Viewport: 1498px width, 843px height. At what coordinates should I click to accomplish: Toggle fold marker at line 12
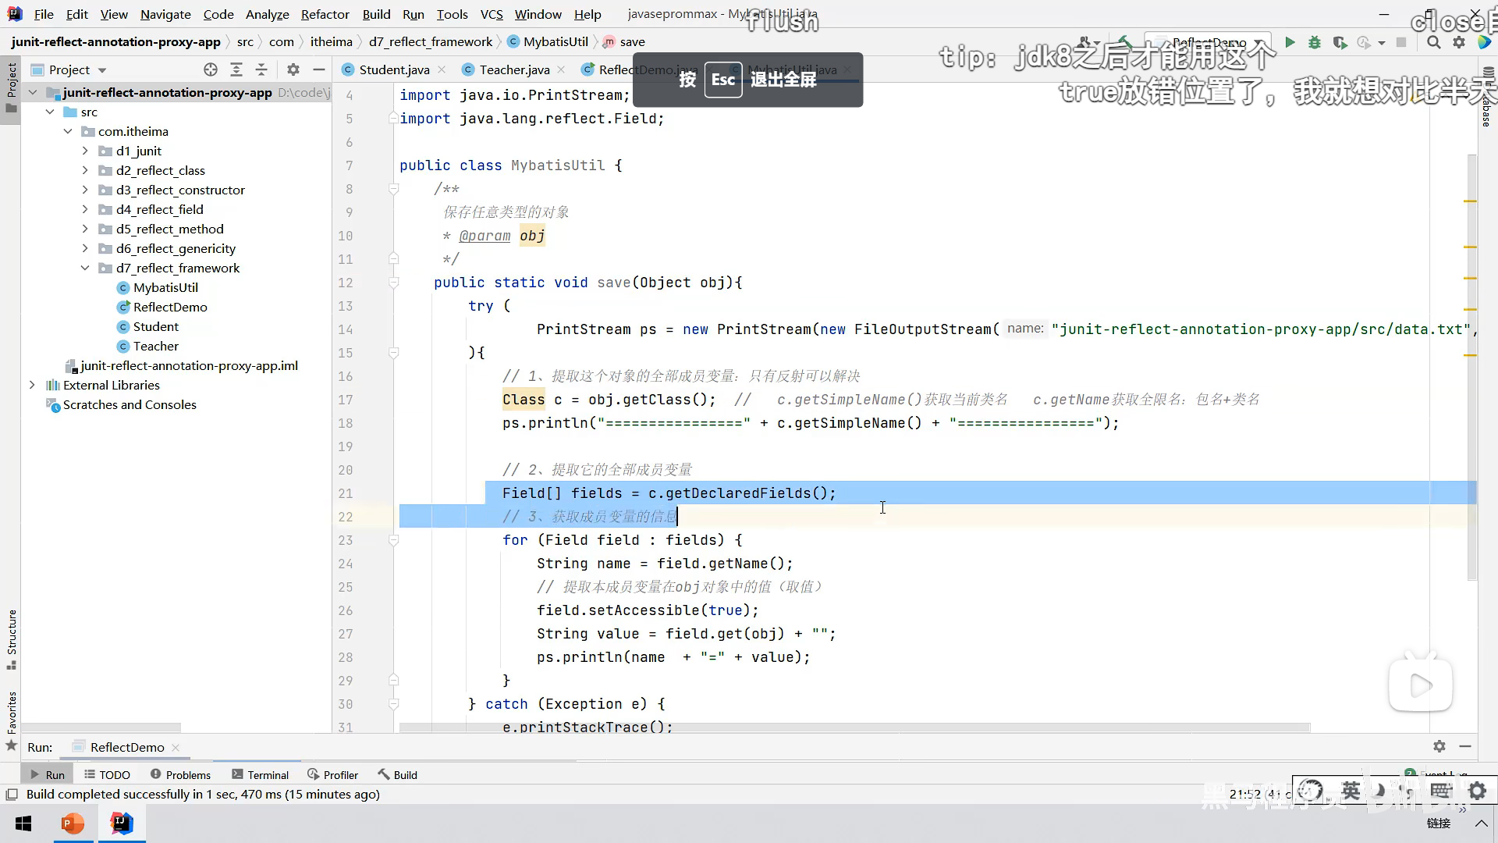pyautogui.click(x=394, y=283)
